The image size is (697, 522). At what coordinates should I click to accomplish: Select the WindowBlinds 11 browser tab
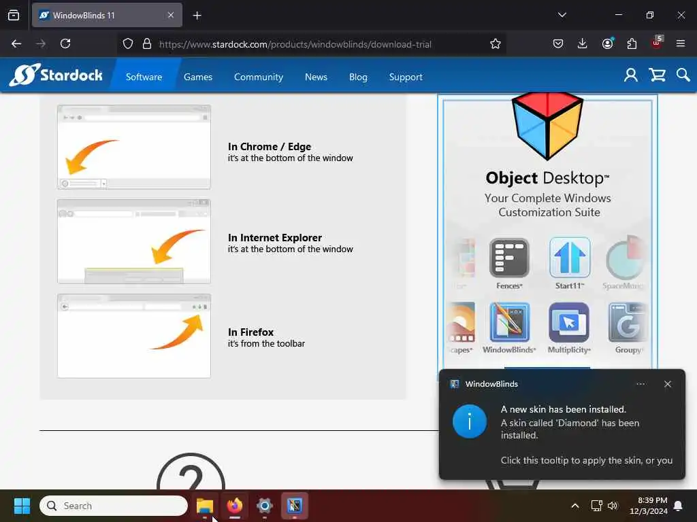click(x=107, y=15)
